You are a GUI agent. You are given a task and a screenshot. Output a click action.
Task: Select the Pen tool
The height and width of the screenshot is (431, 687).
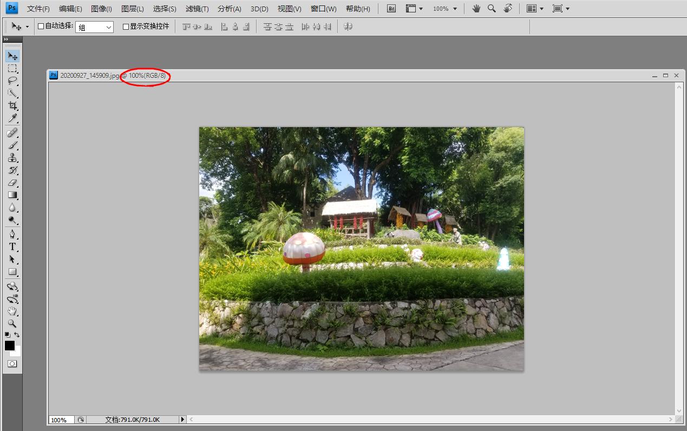(12, 235)
